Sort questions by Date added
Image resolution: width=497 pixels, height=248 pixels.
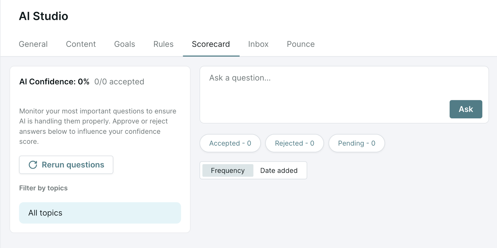coord(279,170)
